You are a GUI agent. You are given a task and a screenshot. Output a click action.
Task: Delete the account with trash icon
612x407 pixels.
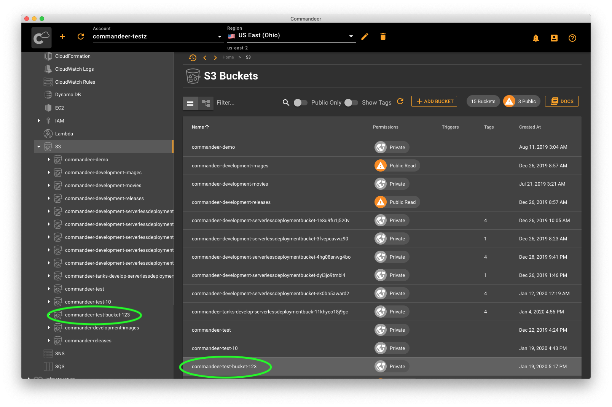pos(383,37)
